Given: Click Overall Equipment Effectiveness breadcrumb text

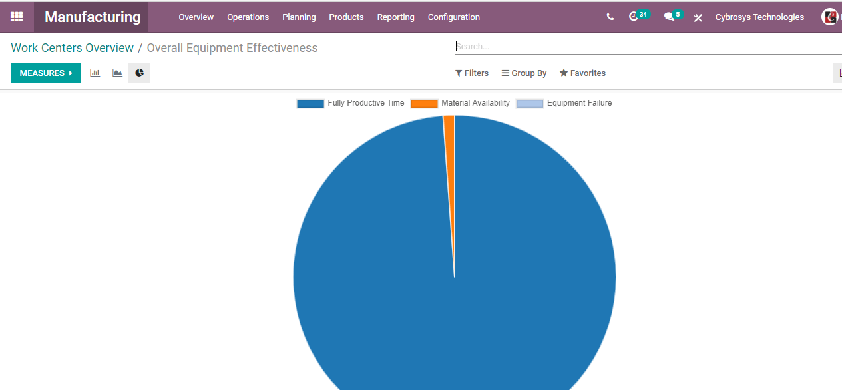Looking at the screenshot, I should coord(232,48).
